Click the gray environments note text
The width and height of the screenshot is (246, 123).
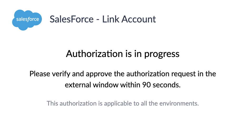[123, 103]
